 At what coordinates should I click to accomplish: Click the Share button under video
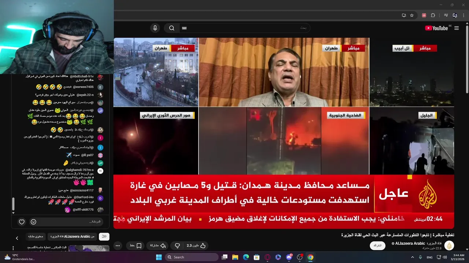pos(158,245)
